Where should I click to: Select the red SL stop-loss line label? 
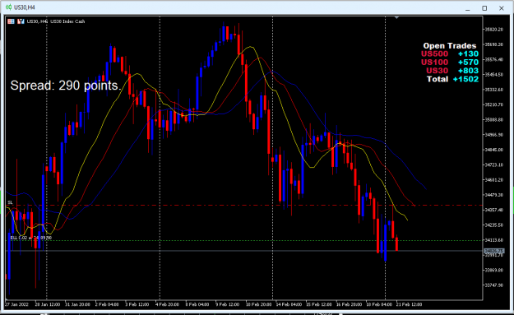[10, 202]
